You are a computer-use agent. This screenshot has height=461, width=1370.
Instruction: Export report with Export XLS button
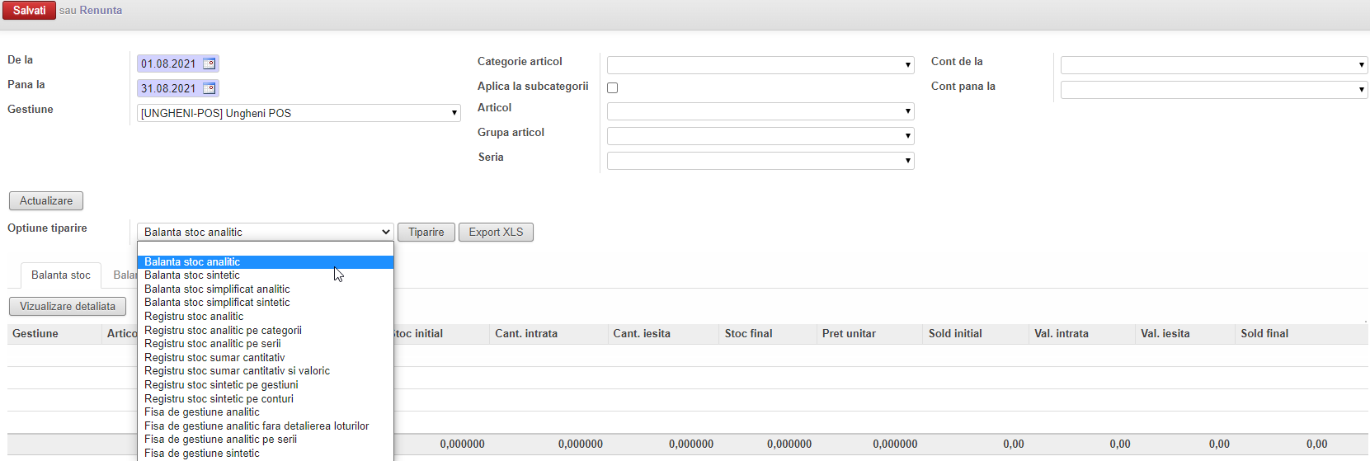click(x=496, y=233)
